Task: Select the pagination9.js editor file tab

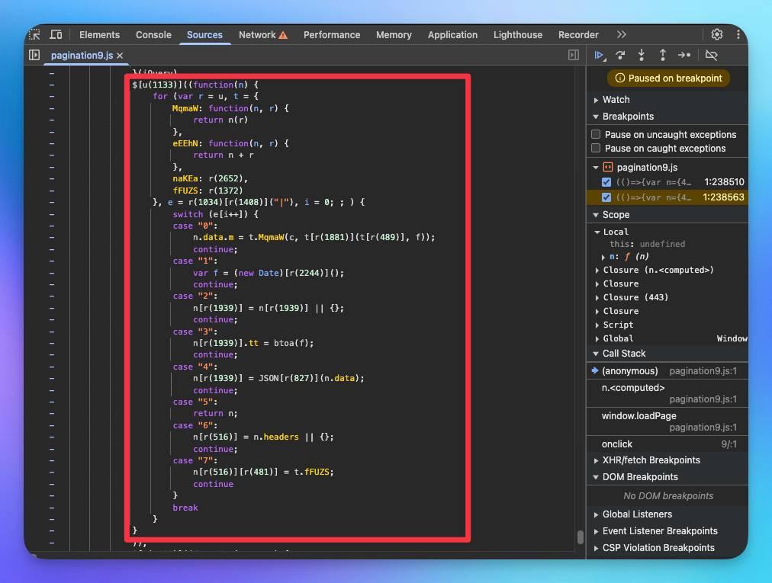Action: (82, 56)
